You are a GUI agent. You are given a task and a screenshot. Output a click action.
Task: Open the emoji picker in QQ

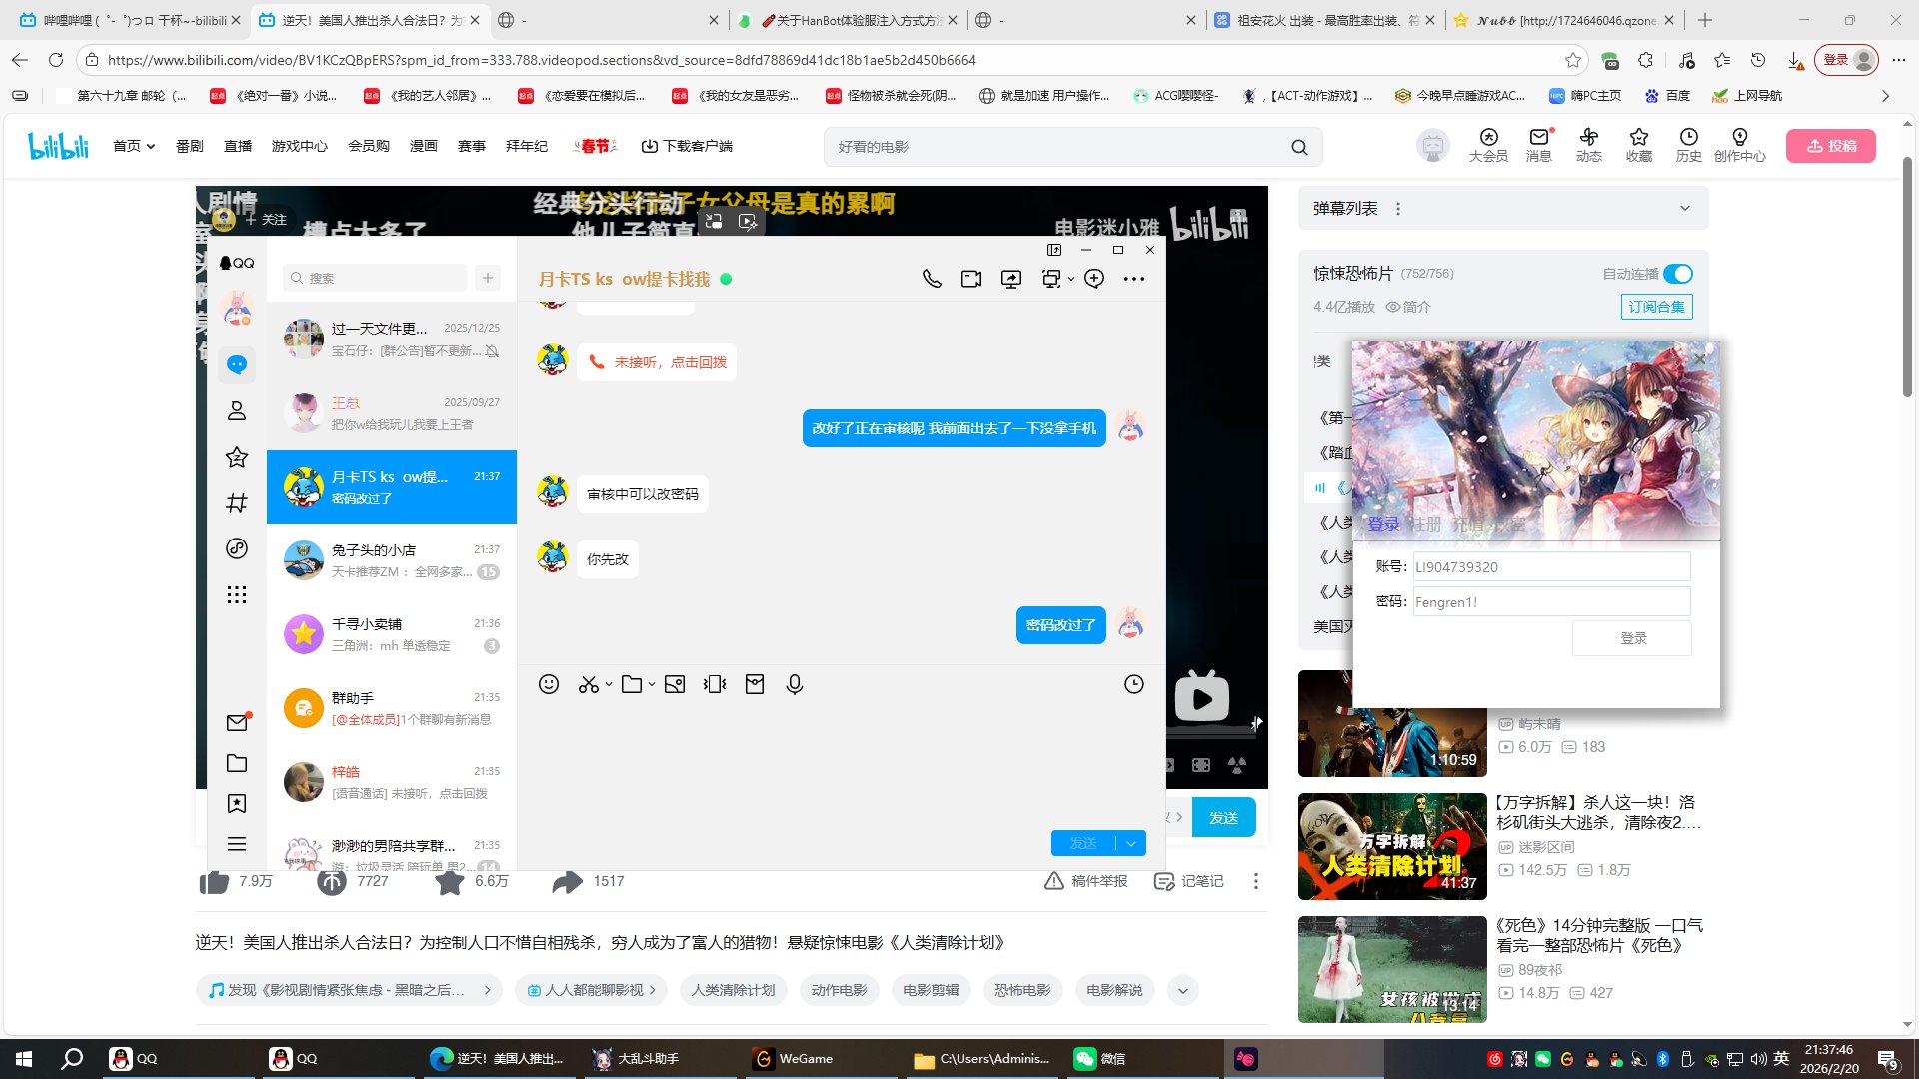click(x=549, y=684)
